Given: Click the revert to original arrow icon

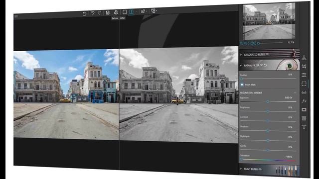Looking at the screenshot, I should coord(84,13).
